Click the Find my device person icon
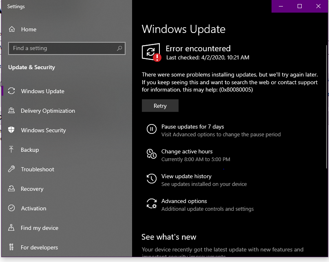Image resolution: width=329 pixels, height=262 pixels. tap(11, 227)
